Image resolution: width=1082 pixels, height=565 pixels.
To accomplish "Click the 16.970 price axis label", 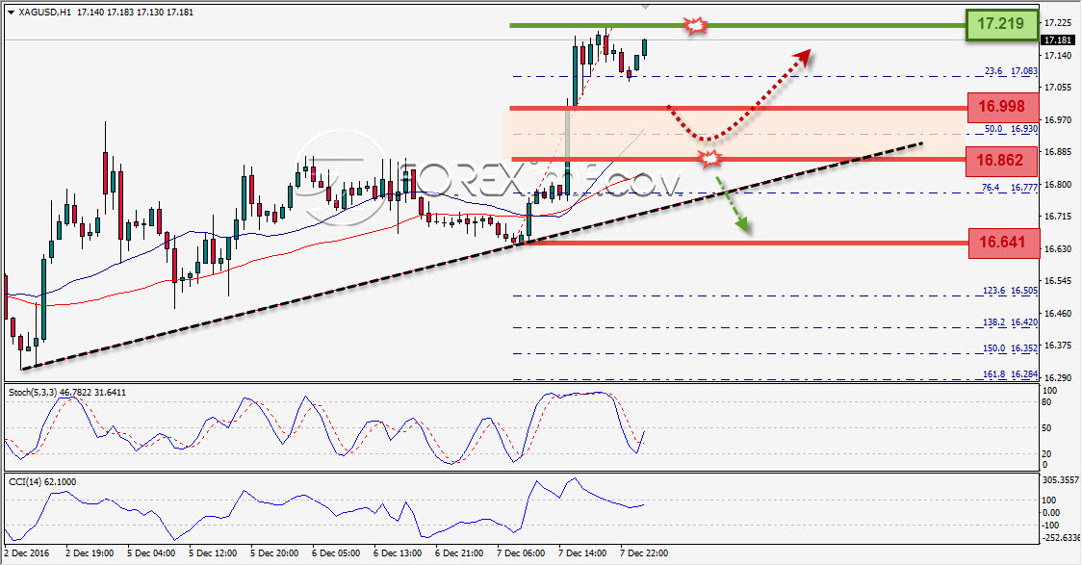I will point(1057,120).
